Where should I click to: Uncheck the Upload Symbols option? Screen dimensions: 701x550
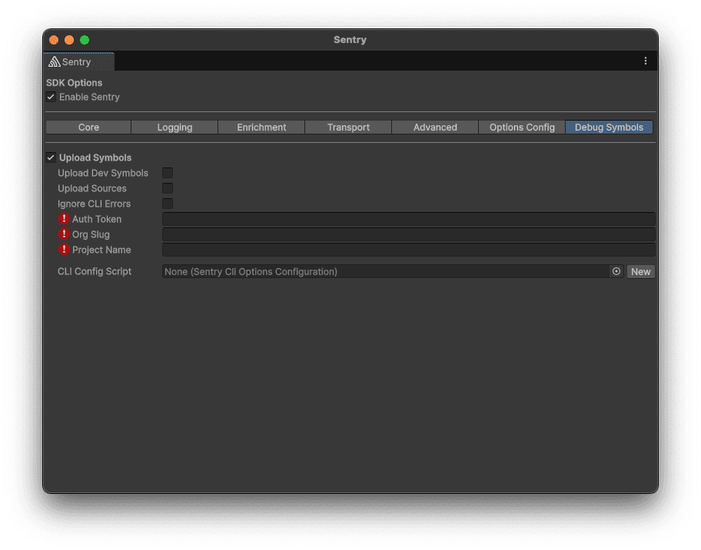click(x=51, y=157)
